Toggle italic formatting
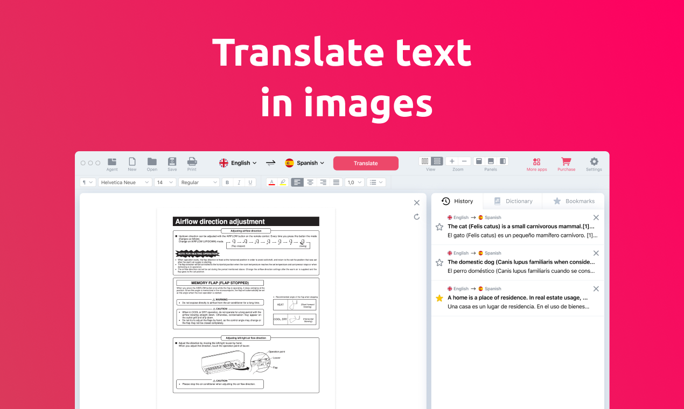The width and height of the screenshot is (684, 409). click(x=239, y=182)
